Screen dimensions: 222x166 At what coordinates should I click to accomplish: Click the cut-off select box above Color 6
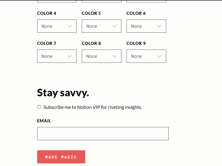pyautogui.click(x=146, y=1)
